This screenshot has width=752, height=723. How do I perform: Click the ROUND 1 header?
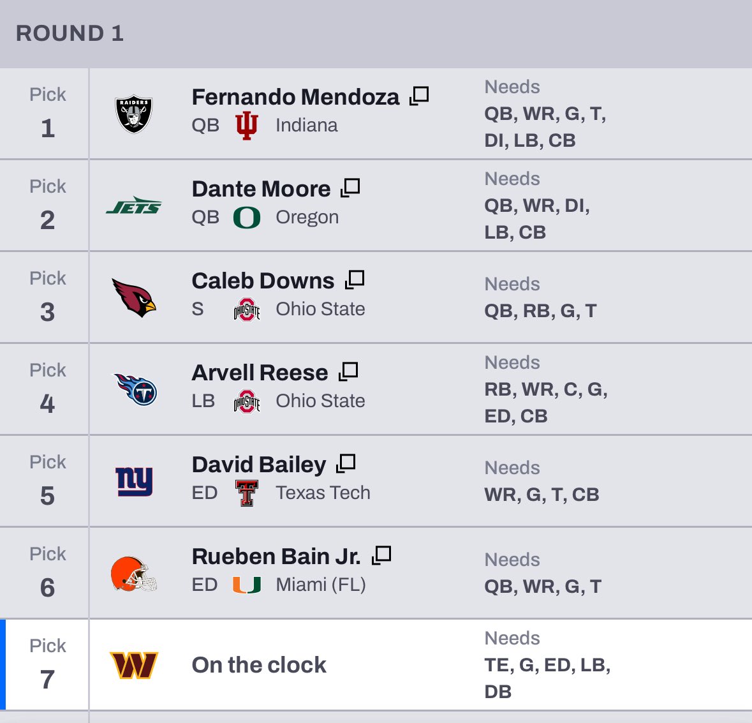[70, 33]
